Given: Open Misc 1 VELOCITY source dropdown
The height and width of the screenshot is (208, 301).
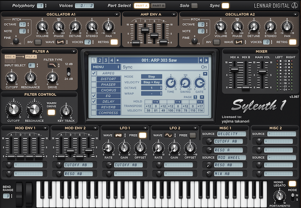Looking at the screenshot, I should 230,134.
